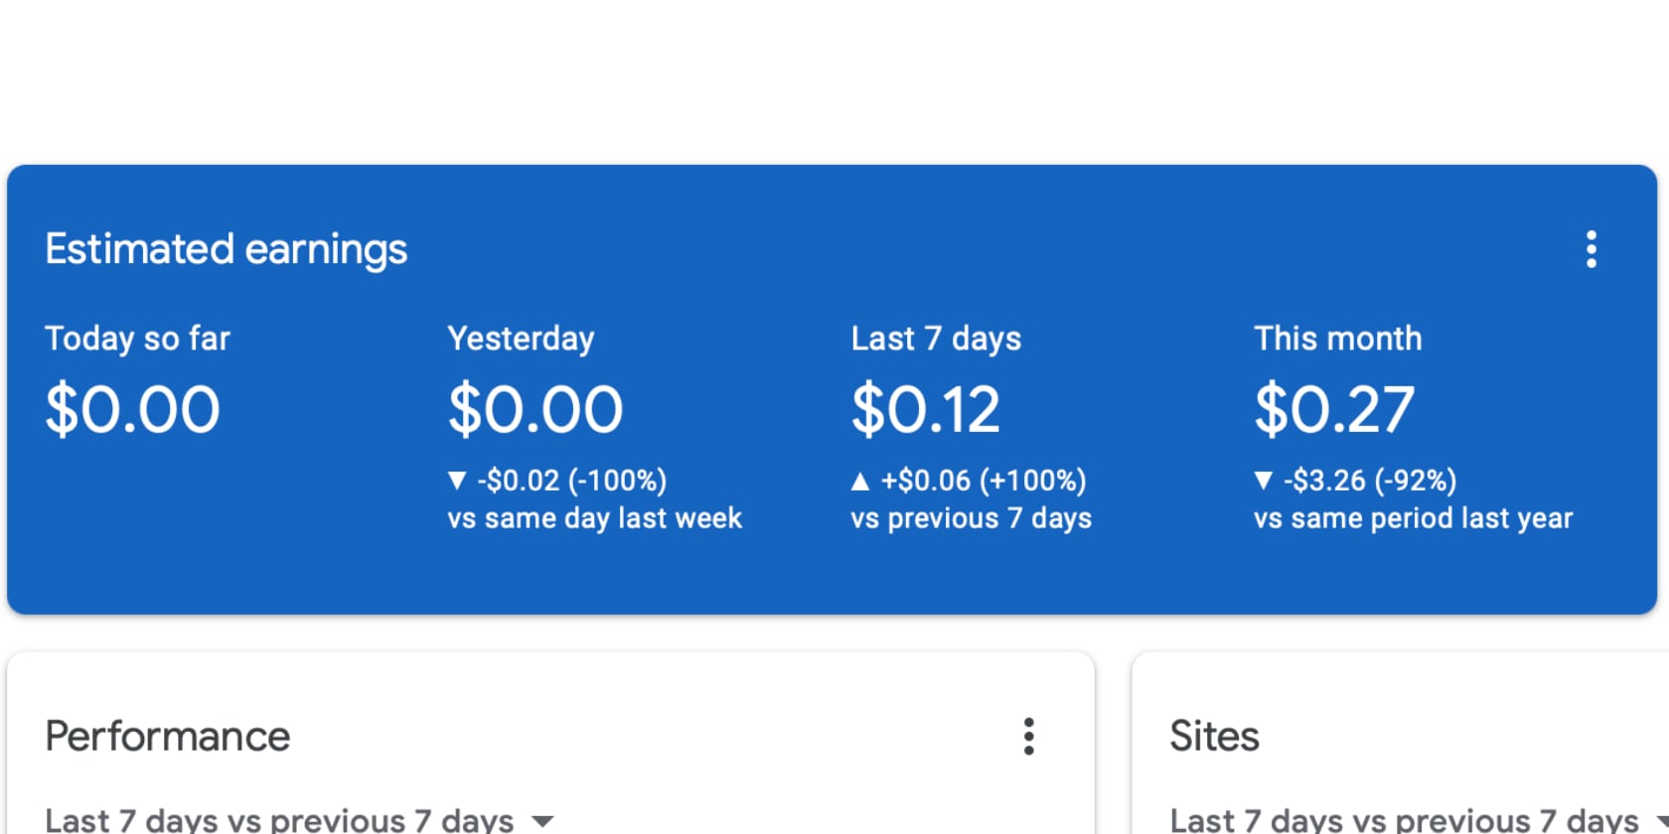
Task: Click the vs same period last year comparison text
Action: point(1414,517)
